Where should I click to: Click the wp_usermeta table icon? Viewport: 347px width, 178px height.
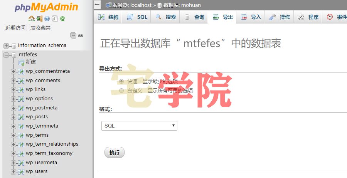(21, 163)
